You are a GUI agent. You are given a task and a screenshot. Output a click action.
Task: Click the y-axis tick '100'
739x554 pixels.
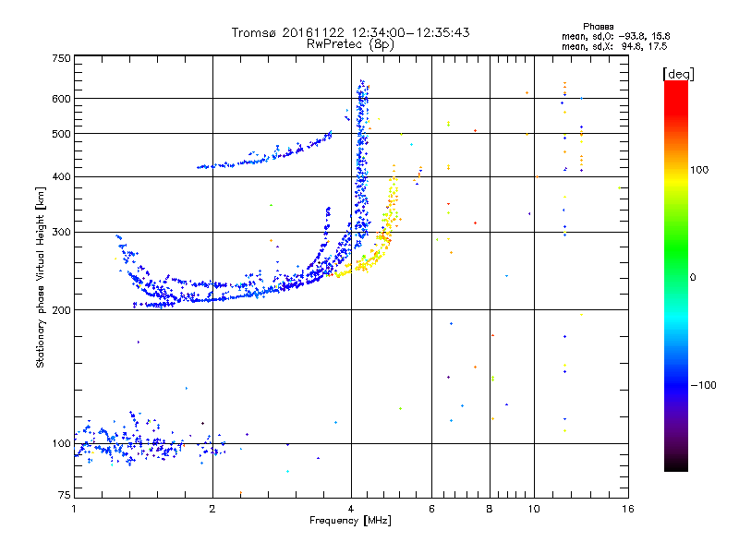pyautogui.click(x=61, y=443)
